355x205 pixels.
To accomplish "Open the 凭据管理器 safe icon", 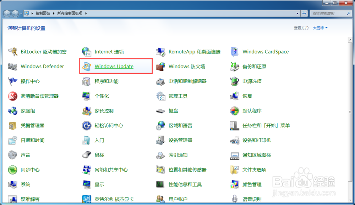I will [13, 126].
